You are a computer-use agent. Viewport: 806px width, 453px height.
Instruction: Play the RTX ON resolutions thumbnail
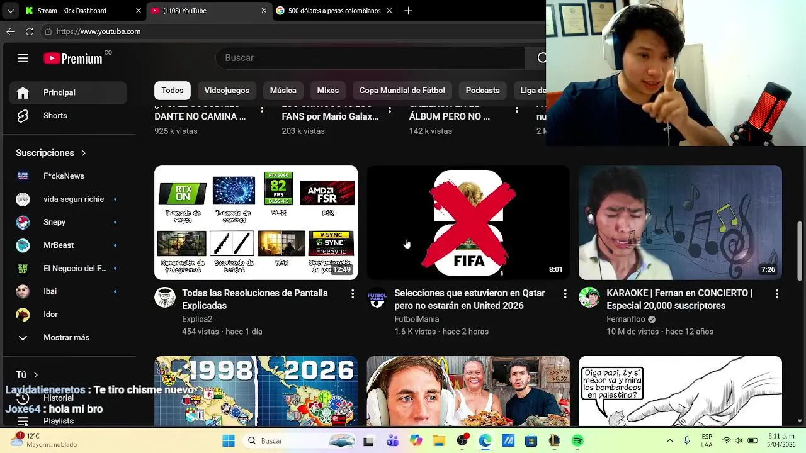[x=256, y=223]
